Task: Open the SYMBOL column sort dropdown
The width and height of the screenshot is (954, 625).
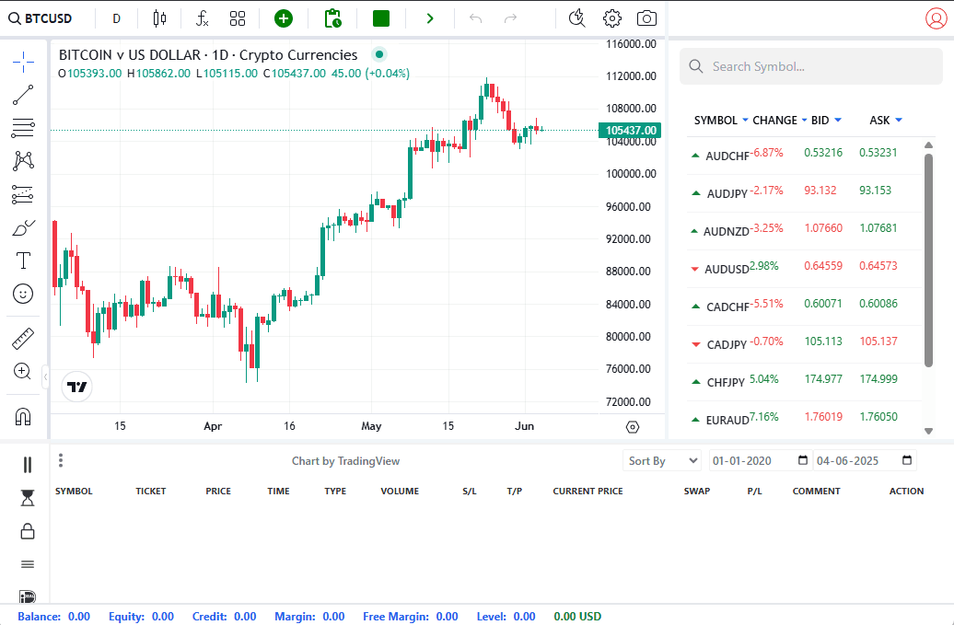Action: point(746,120)
